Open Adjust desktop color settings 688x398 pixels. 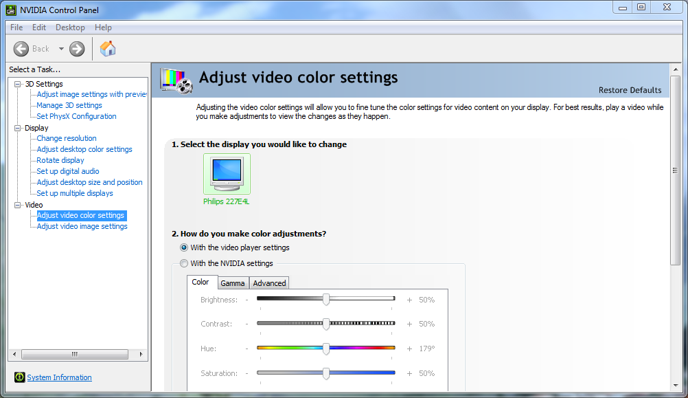(84, 149)
